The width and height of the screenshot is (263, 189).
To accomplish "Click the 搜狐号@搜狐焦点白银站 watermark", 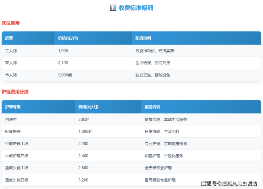I will 229,183.
